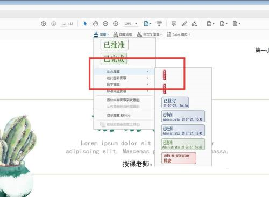Viewport: 269px width, 197px height.
Task: Click the 图章 stamp tool icon
Action: 96,34
